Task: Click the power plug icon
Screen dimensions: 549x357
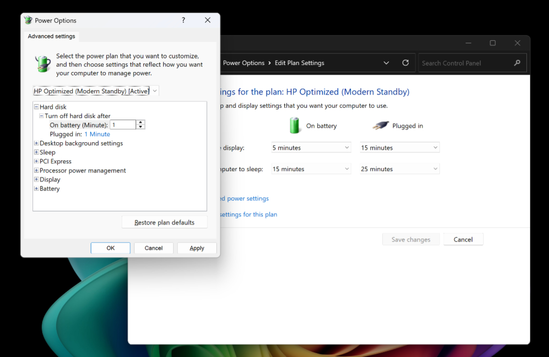Action: (x=381, y=126)
